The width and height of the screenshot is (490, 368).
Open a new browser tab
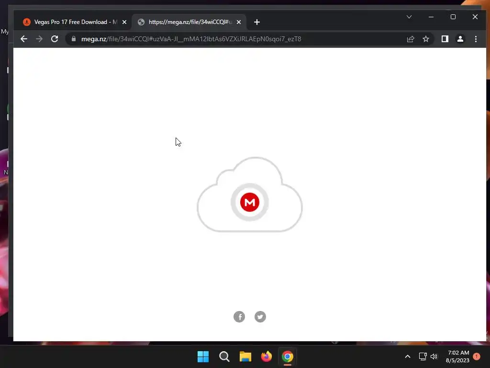[x=257, y=22]
